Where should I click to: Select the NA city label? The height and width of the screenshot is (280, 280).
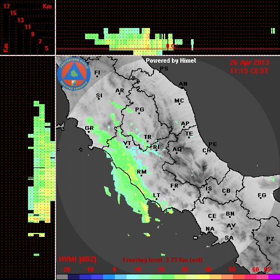pos(210,229)
